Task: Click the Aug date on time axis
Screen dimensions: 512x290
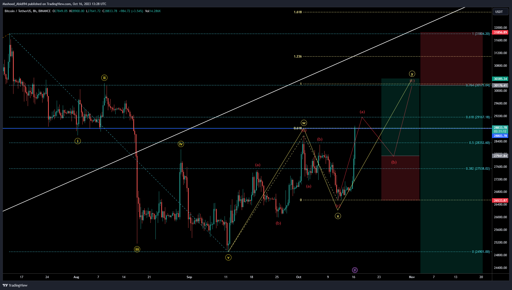Action: 76,277
